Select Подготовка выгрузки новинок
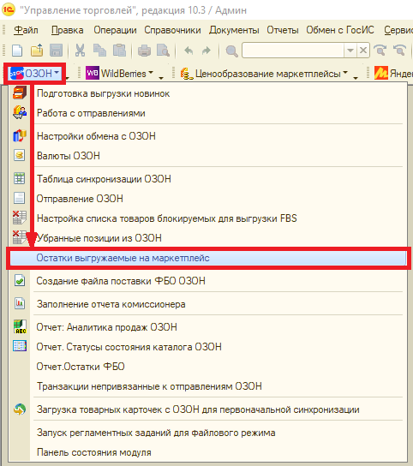This screenshot has width=413, height=466. pyautogui.click(x=208, y=93)
